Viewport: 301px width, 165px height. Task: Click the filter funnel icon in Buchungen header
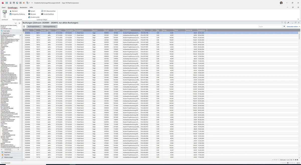pos(282,22)
